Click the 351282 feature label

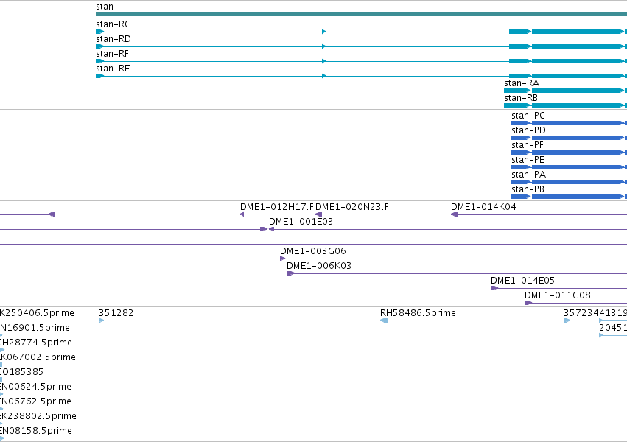click(x=116, y=313)
